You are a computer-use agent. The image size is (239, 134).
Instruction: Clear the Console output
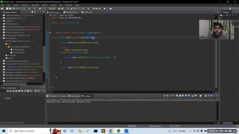coord(177,96)
